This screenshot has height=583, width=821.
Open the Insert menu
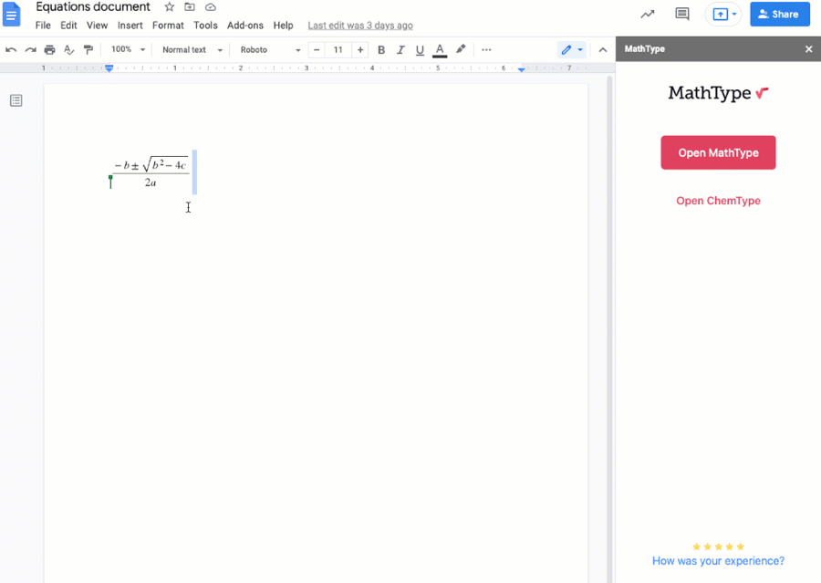130,26
